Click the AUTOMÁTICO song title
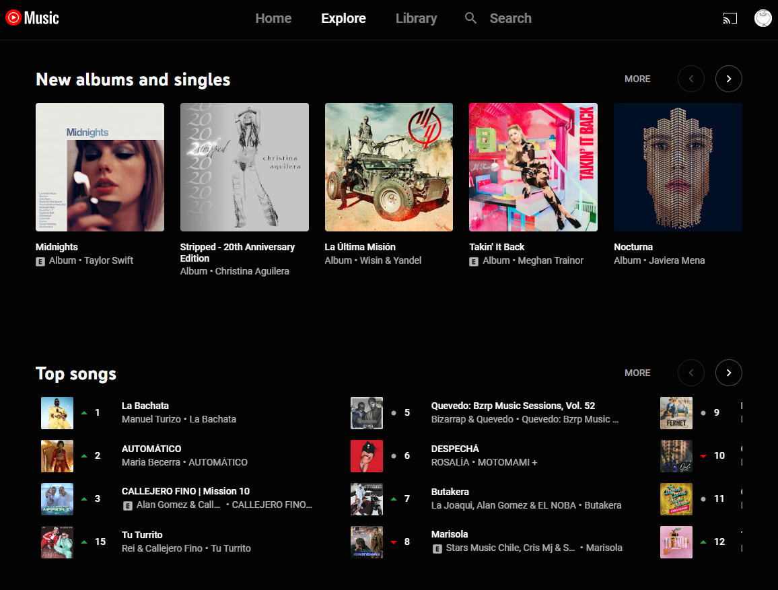 pyautogui.click(x=151, y=449)
